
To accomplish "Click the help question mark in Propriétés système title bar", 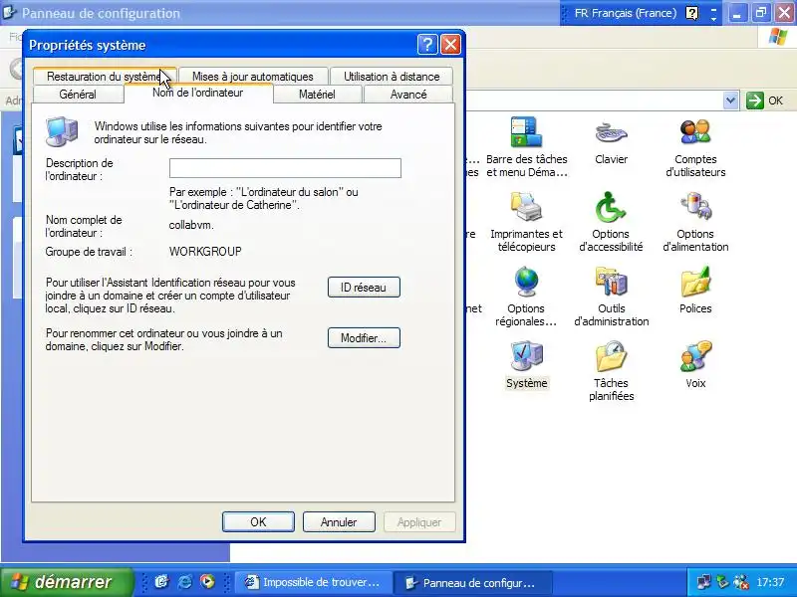I will [427, 45].
